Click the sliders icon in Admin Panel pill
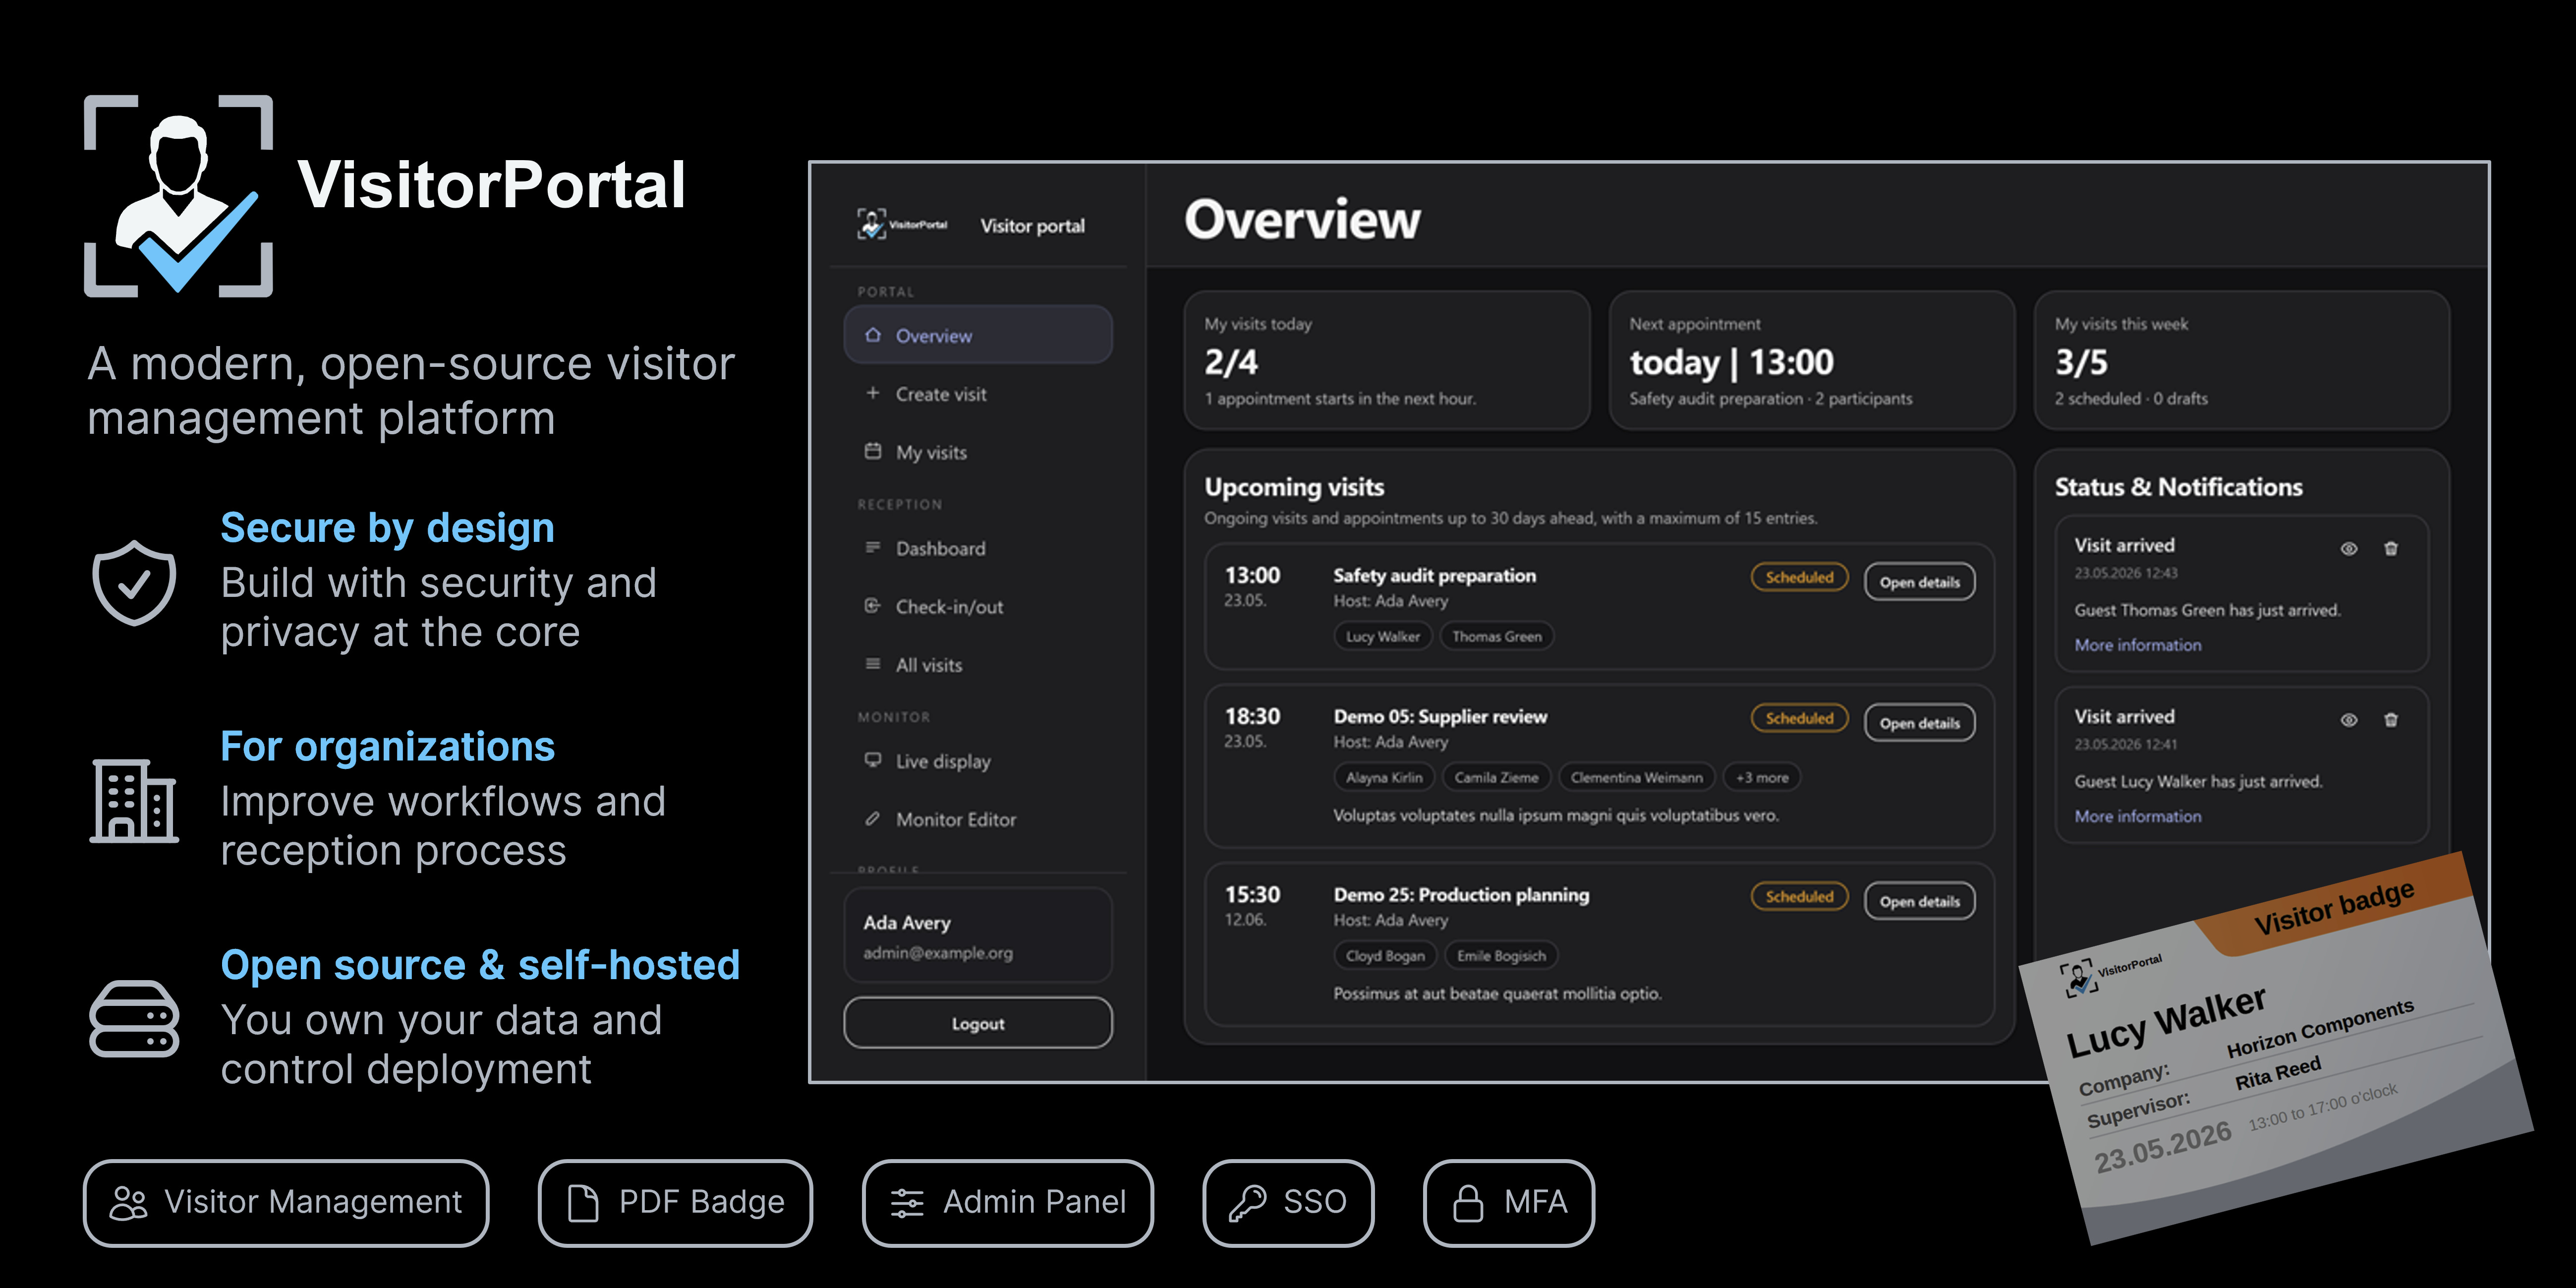The width and height of the screenshot is (2576, 1288). tap(907, 1203)
